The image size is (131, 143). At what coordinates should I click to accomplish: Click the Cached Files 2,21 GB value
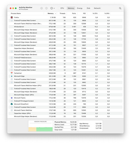(x=74, y=127)
